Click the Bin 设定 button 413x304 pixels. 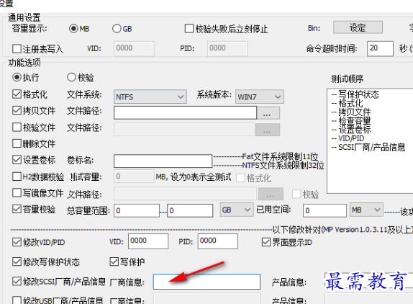point(358,27)
